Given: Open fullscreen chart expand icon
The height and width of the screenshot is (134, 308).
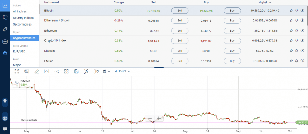Looking at the screenshot, I should pos(17,71).
